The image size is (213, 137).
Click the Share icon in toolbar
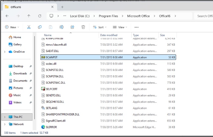tap(72, 27)
